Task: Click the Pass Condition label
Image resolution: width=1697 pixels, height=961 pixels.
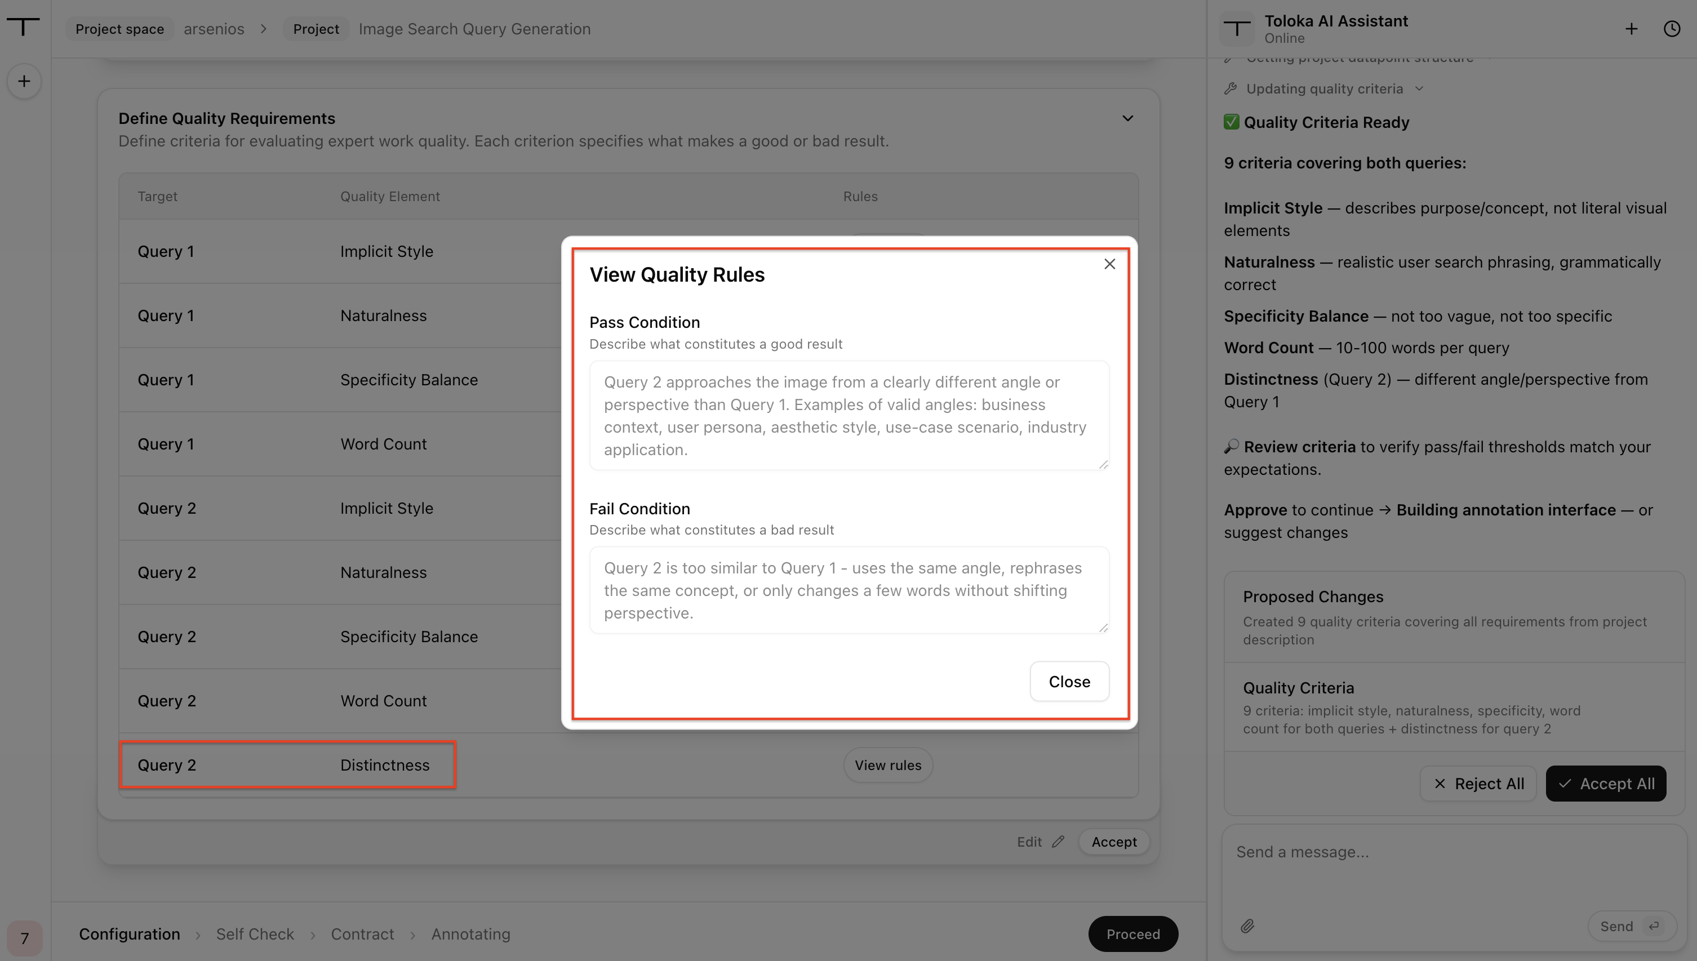Action: [644, 322]
